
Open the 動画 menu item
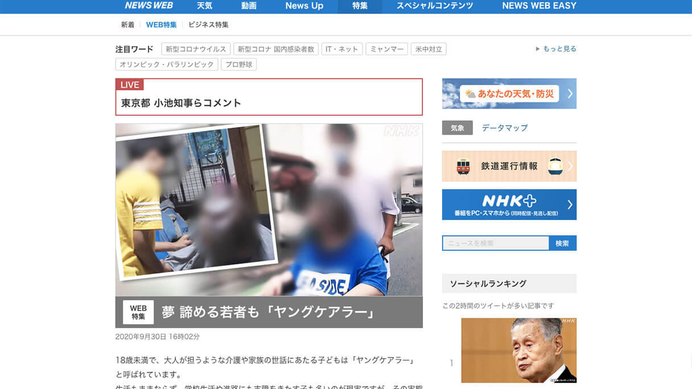(x=249, y=6)
